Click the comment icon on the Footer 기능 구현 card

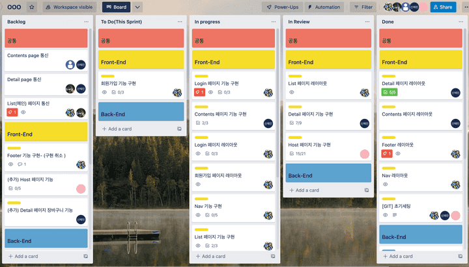tap(21, 164)
